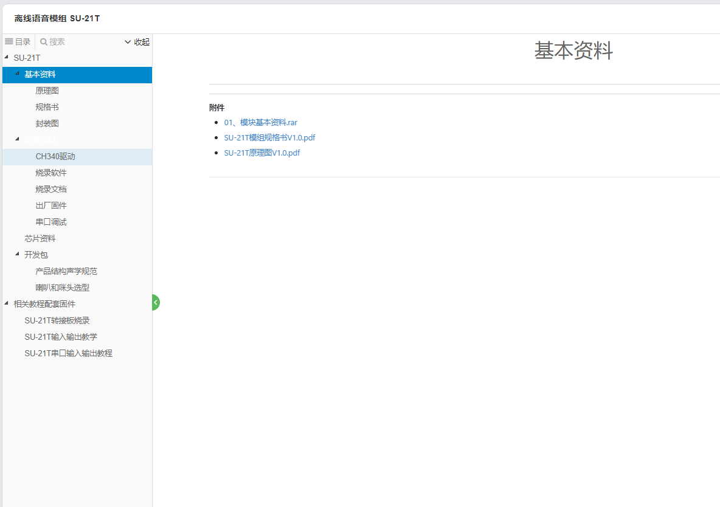Open the CH340驱动 tree item
This screenshot has height=507, width=720.
point(55,156)
